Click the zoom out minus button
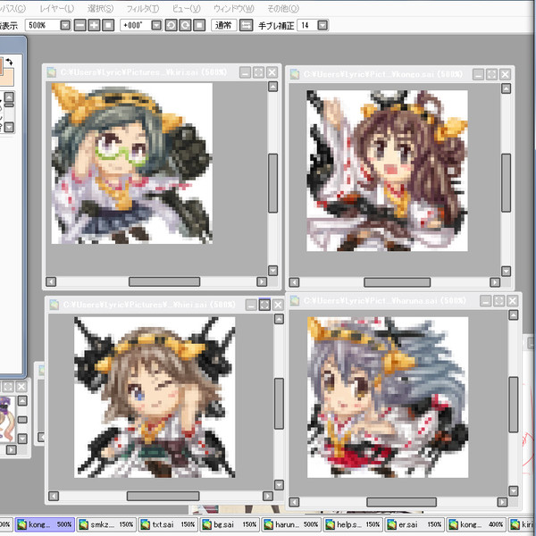 (x=80, y=25)
